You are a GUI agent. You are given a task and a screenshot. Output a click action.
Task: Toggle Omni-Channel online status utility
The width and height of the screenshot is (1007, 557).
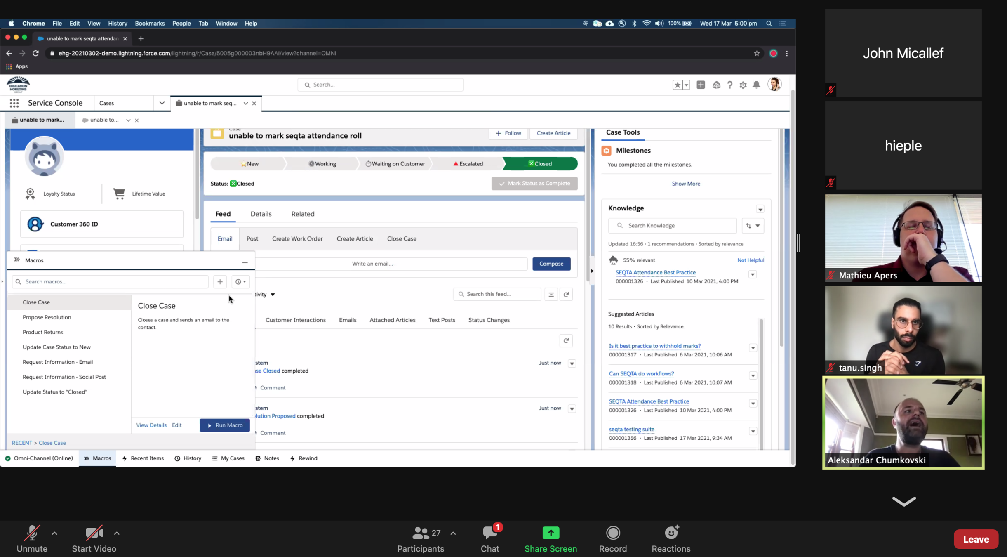tap(39, 458)
